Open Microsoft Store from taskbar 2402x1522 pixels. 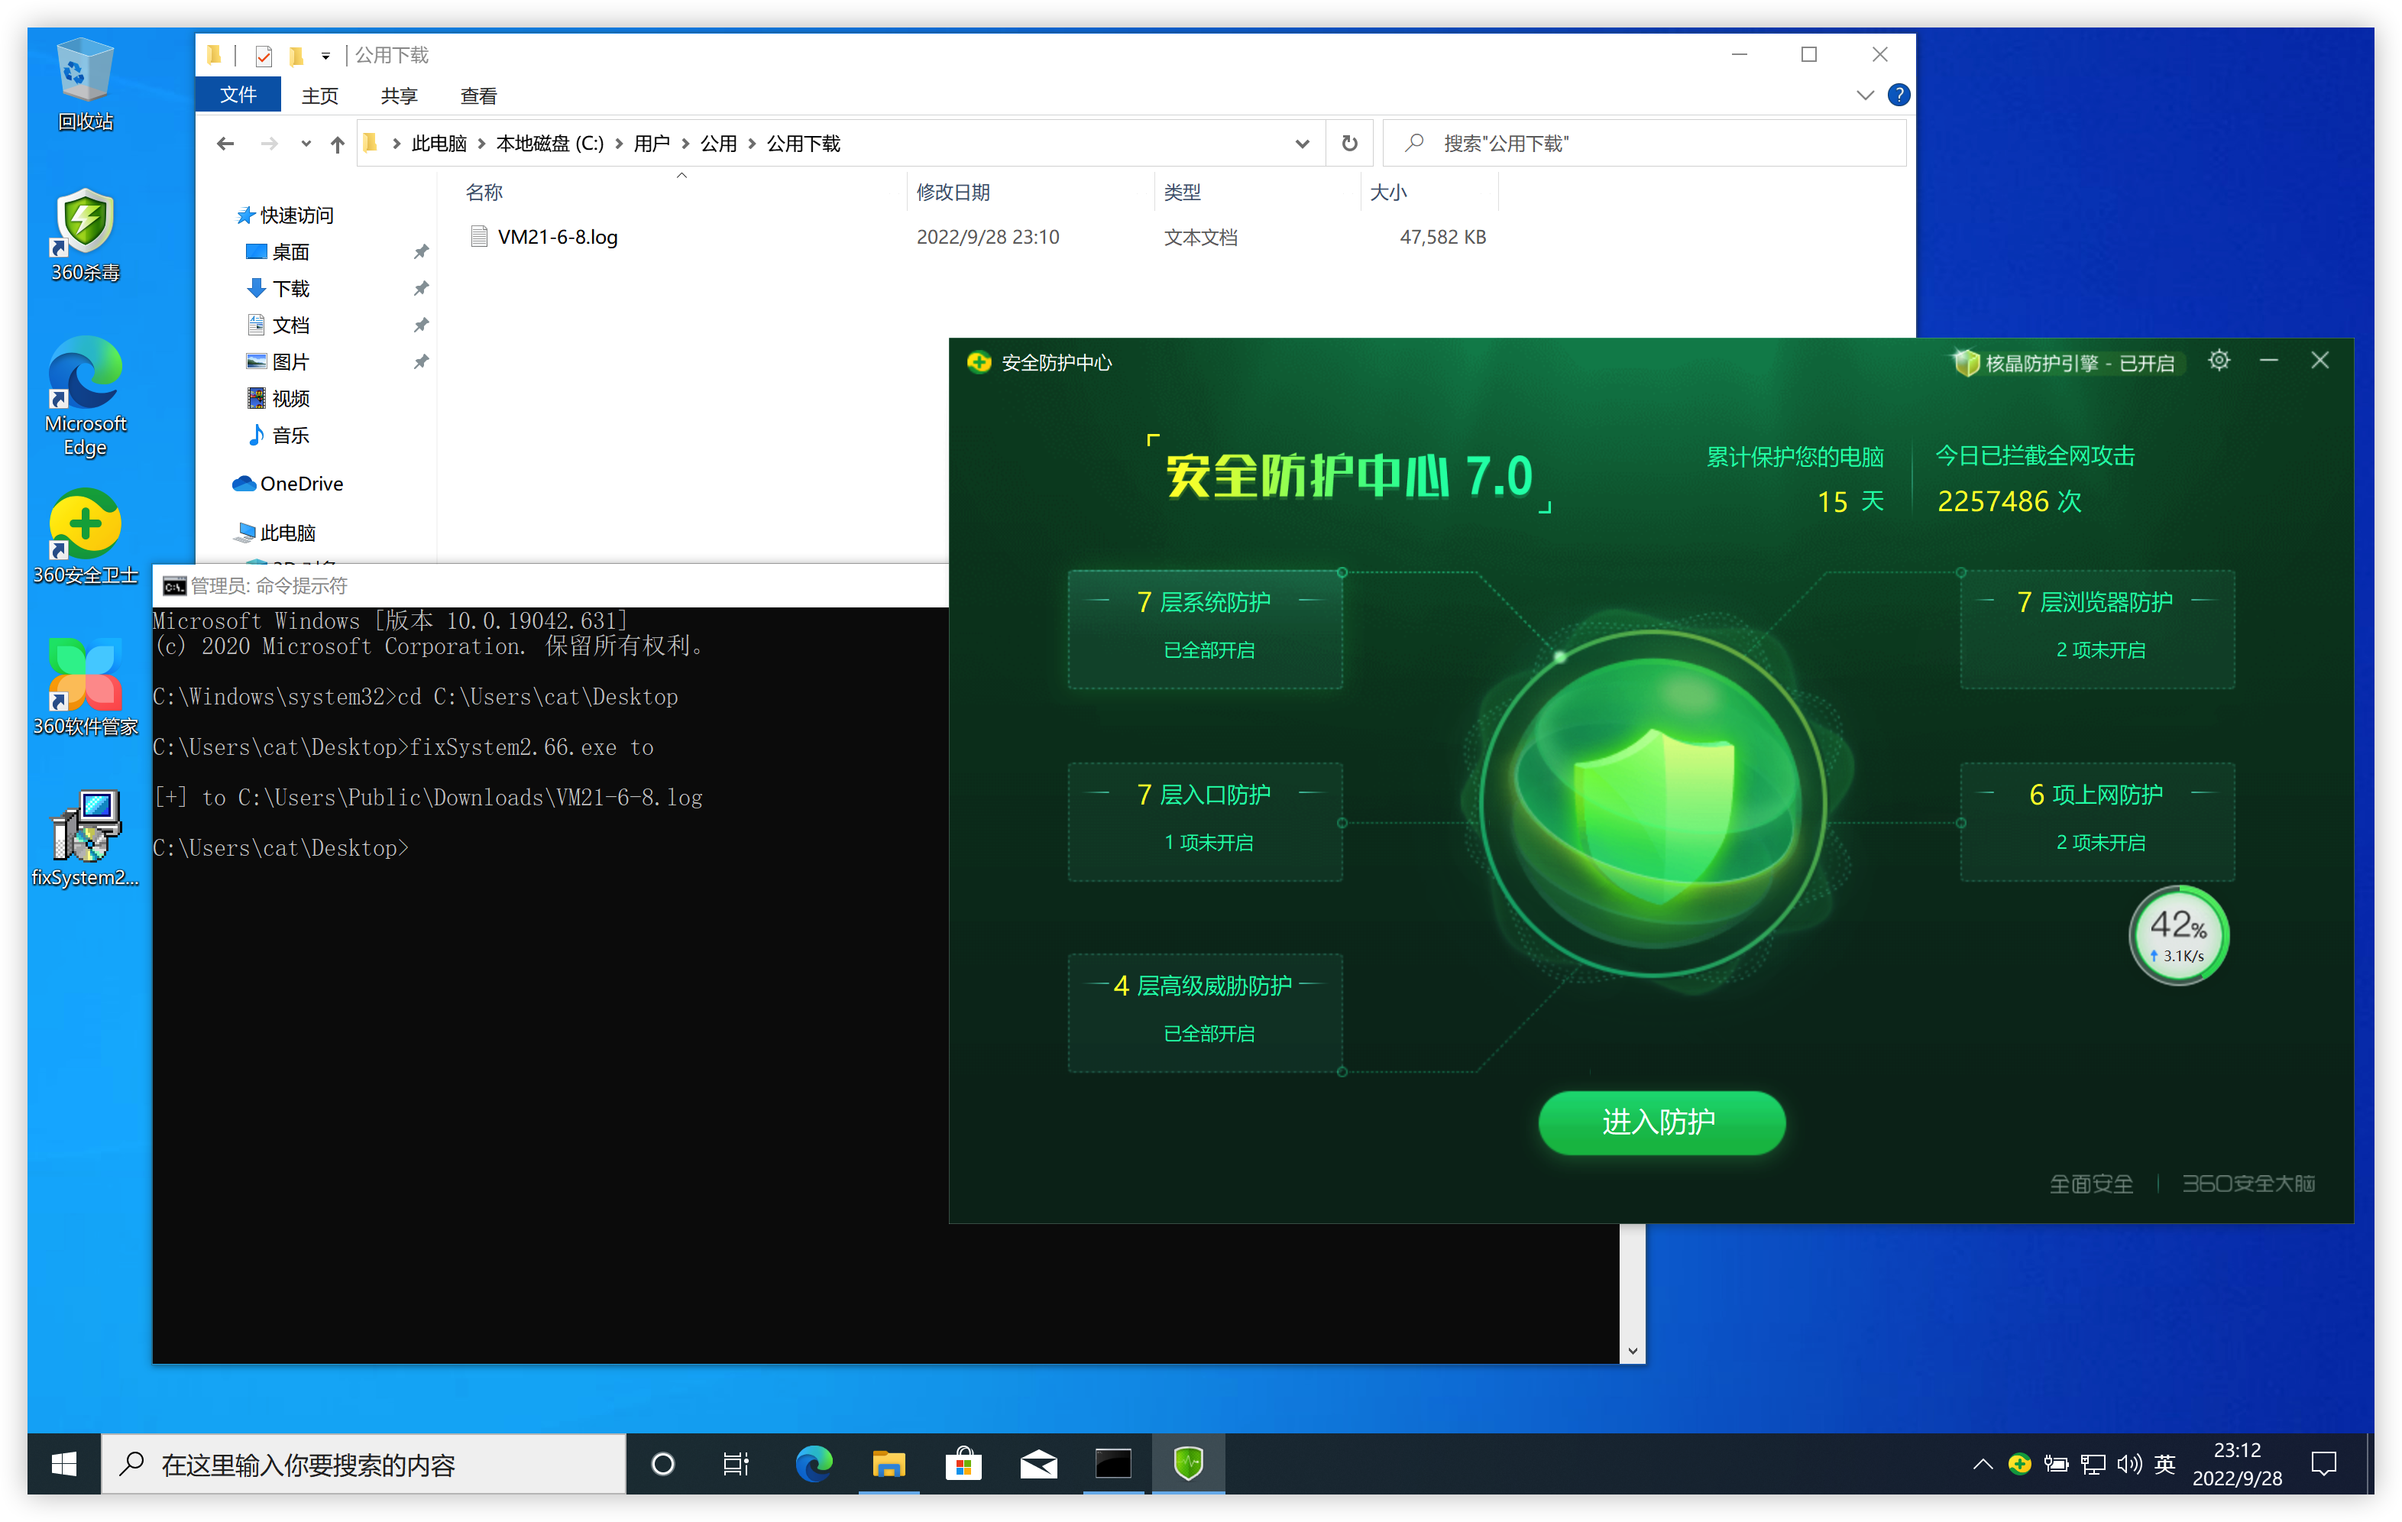click(x=963, y=1463)
